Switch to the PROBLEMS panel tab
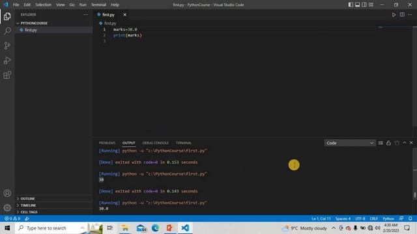417x234 pixels. [107, 143]
